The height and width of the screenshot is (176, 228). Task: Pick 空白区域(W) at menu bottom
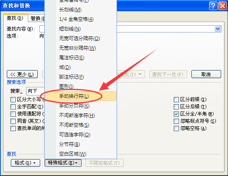point(80,154)
